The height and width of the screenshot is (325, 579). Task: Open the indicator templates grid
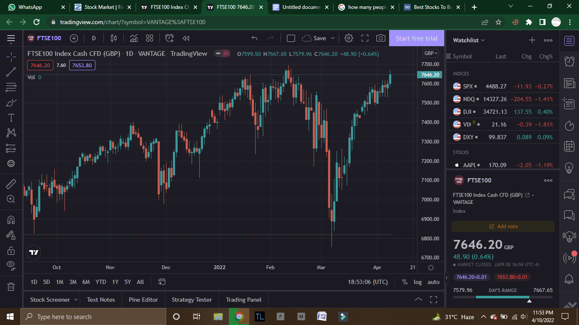[x=150, y=38]
